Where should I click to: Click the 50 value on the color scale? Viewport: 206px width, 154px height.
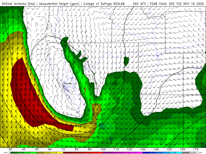(x=37, y=149)
